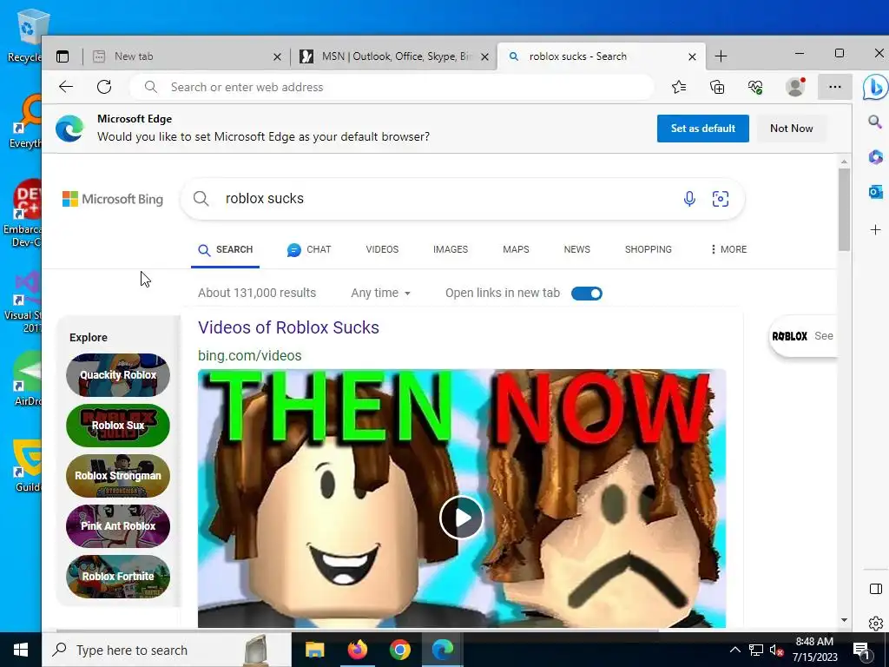The image size is (889, 667).
Task: Open the taskbar clock showing 8:48 AM
Action: coord(814,650)
